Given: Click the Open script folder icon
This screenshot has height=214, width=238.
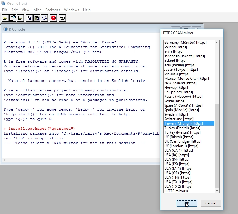Looking at the screenshot, I should point(5,18).
